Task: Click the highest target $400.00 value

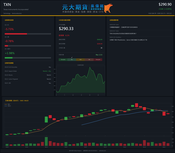Action: tap(100, 39)
